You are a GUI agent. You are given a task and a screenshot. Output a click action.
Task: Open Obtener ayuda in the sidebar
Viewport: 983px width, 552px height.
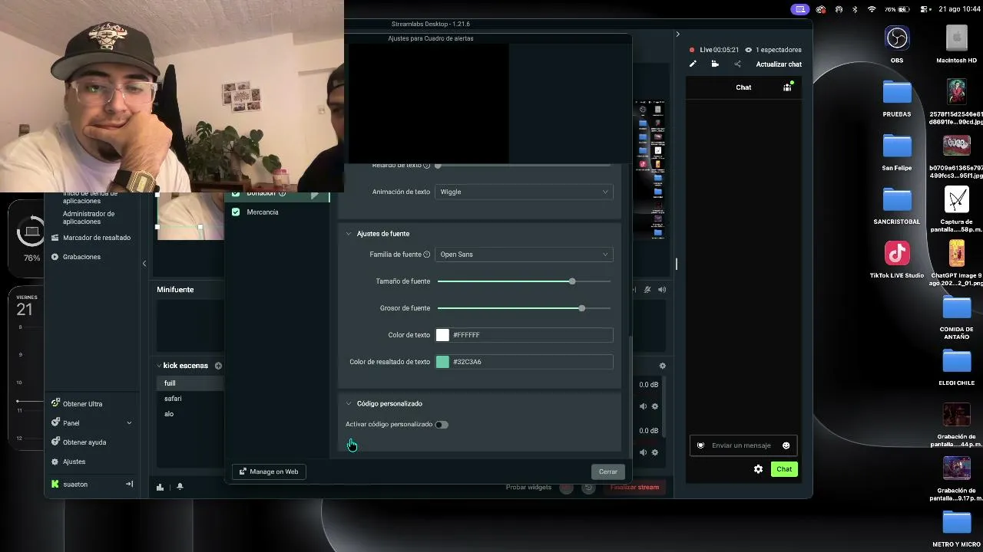[x=84, y=442]
